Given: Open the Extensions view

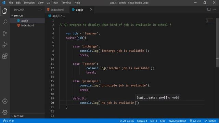Looking at the screenshot, I should [5, 56].
